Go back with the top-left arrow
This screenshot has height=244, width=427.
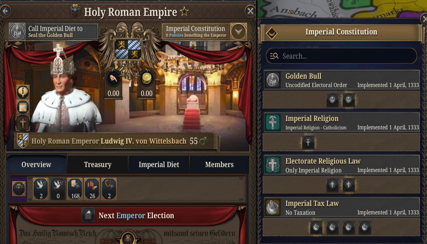(5, 11)
